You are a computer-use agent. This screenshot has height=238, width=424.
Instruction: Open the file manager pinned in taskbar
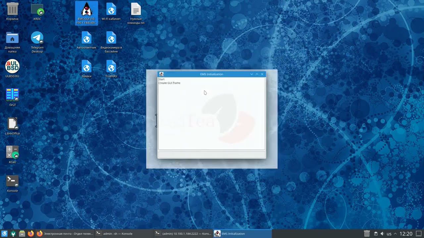[22, 234]
